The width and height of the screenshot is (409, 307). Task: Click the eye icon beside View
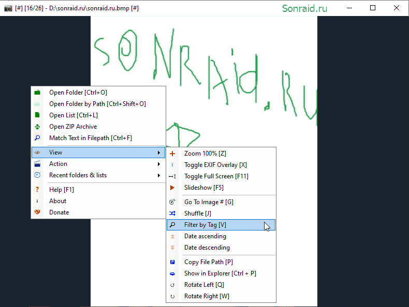(x=37, y=152)
